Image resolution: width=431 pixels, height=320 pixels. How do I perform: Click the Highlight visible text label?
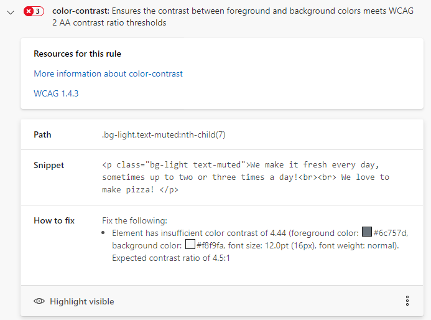point(82,301)
